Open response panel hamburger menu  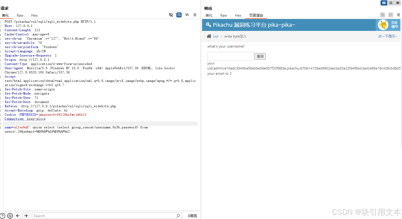tap(399, 15)
